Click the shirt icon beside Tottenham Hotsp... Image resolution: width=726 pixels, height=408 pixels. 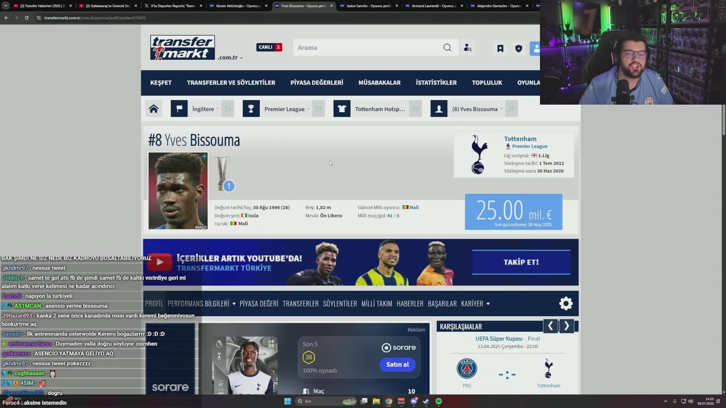tap(342, 109)
